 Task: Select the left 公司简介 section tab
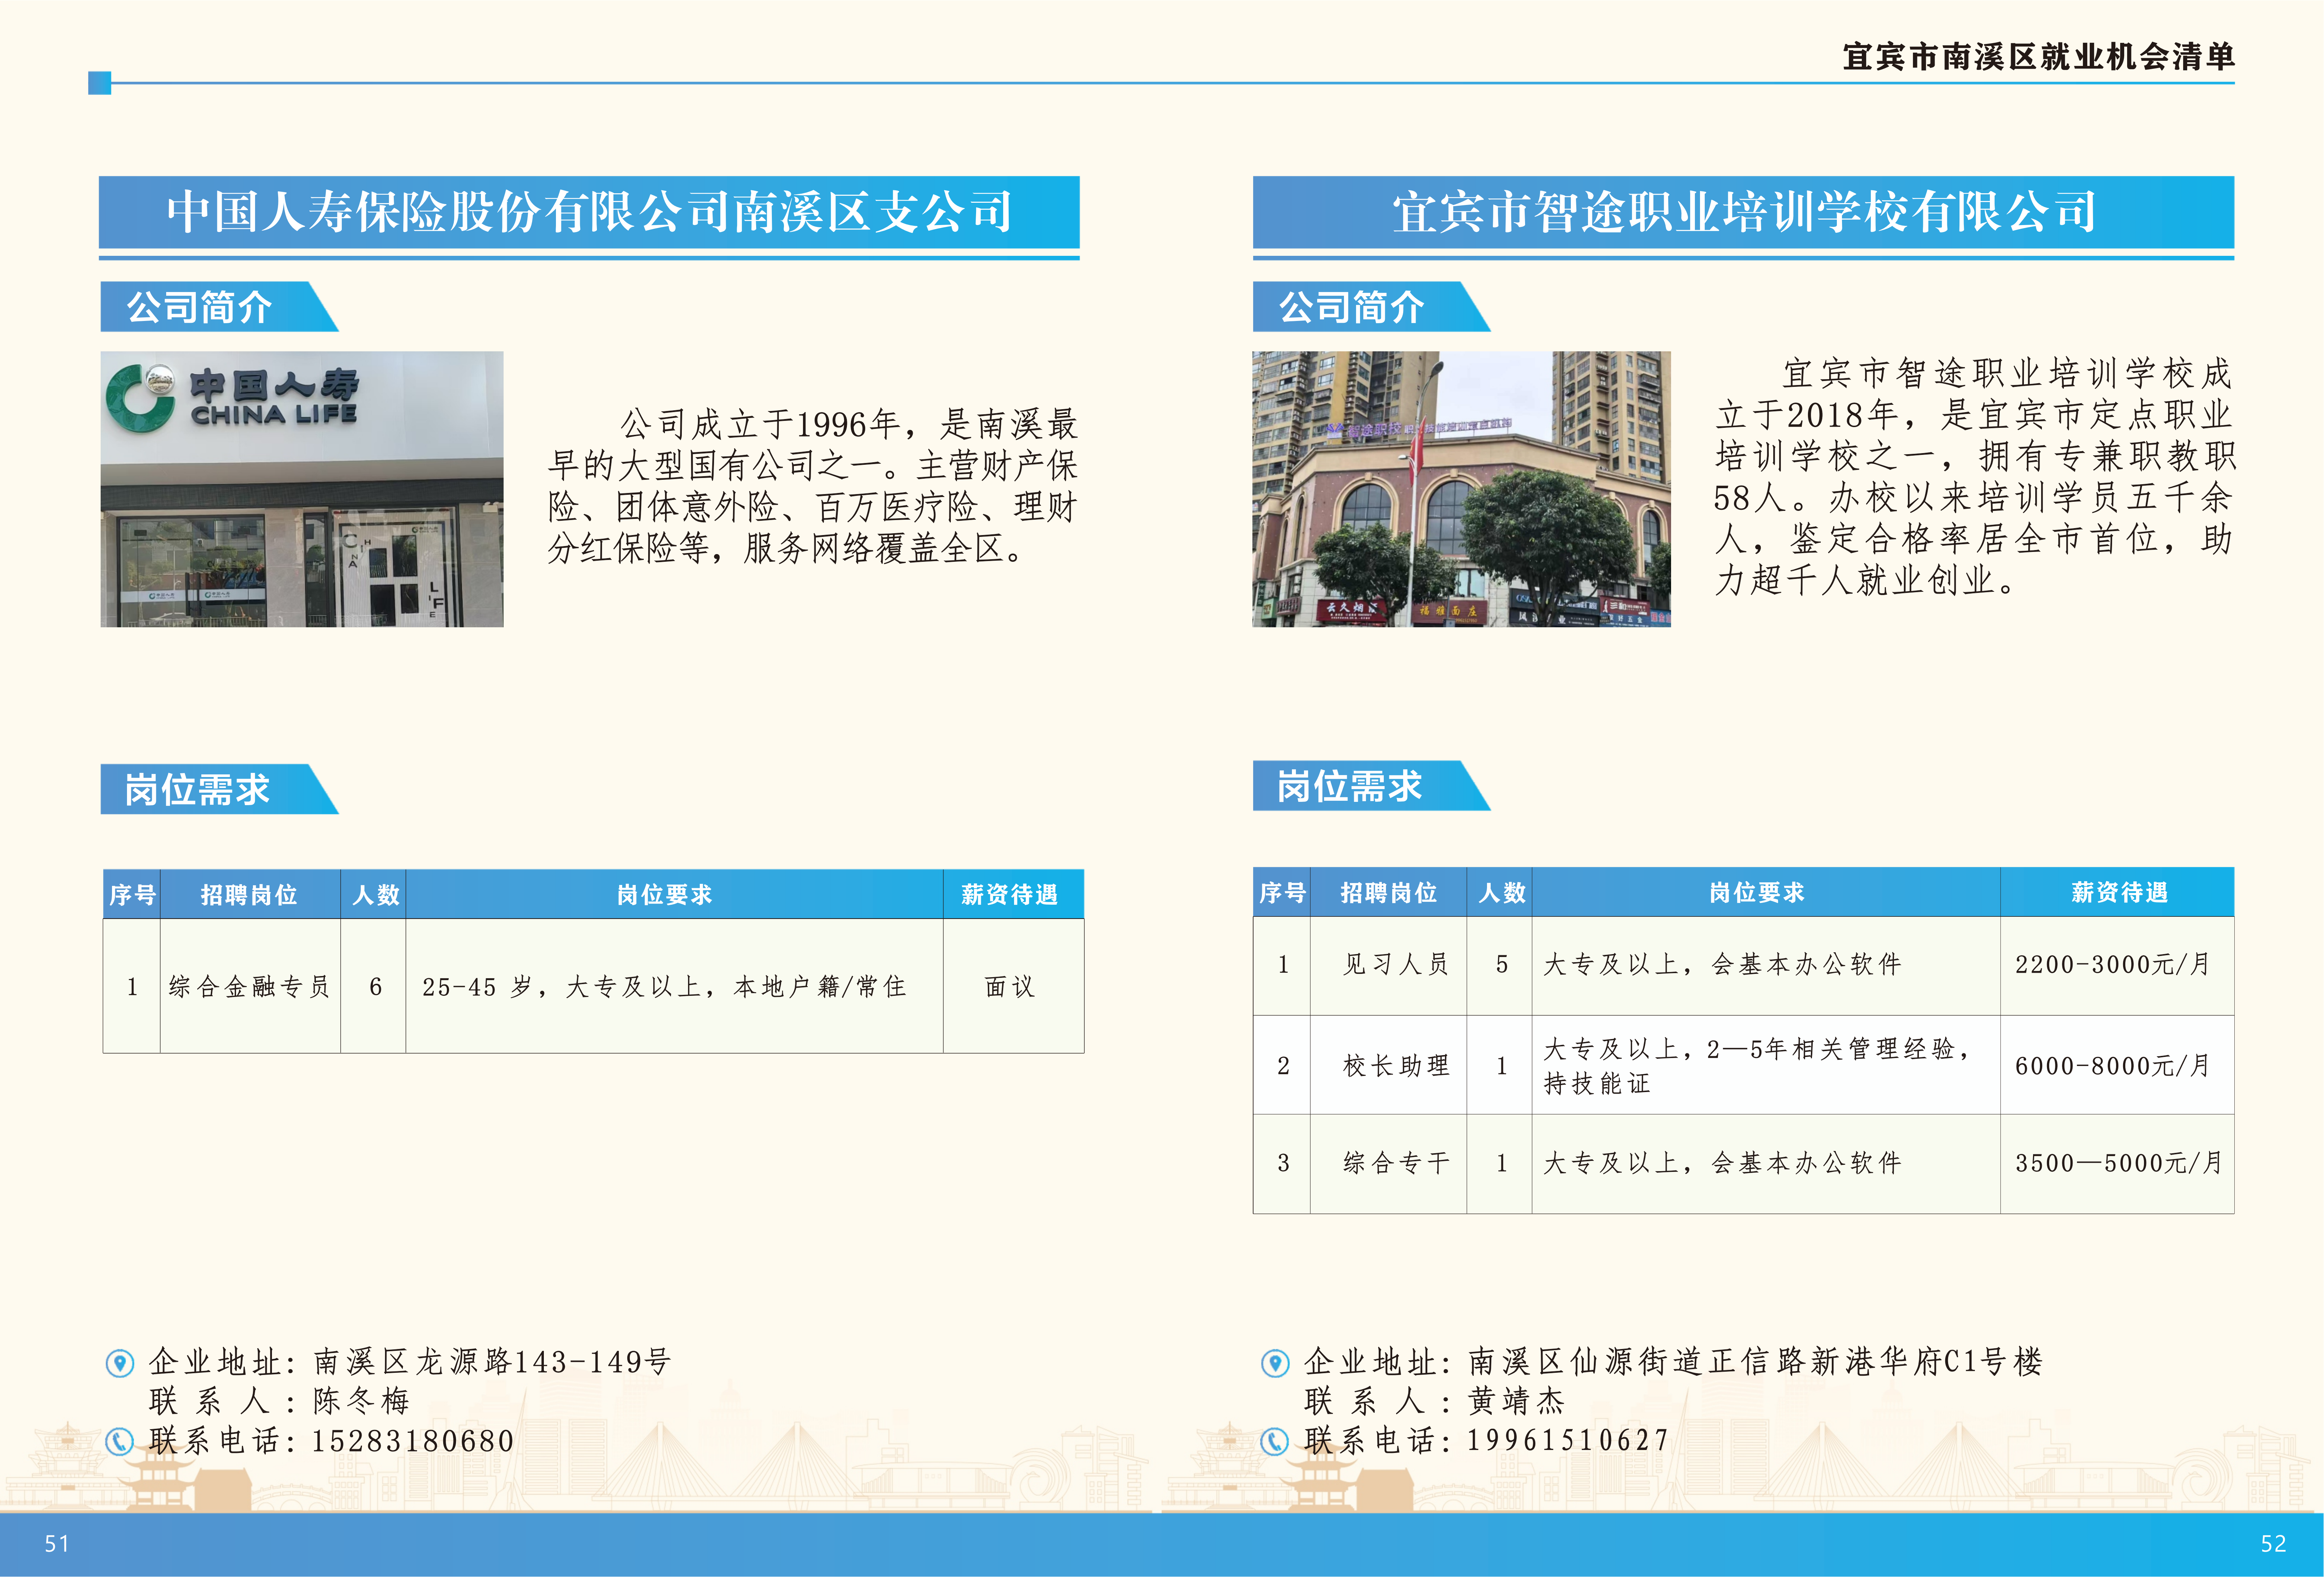click(200, 307)
